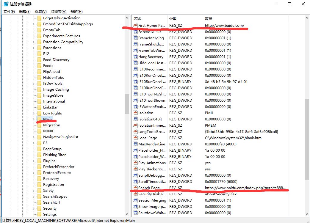Sort values by the 名称 column header
Image resolution: width=310 pixels, height=223 pixels.
pos(137,18)
